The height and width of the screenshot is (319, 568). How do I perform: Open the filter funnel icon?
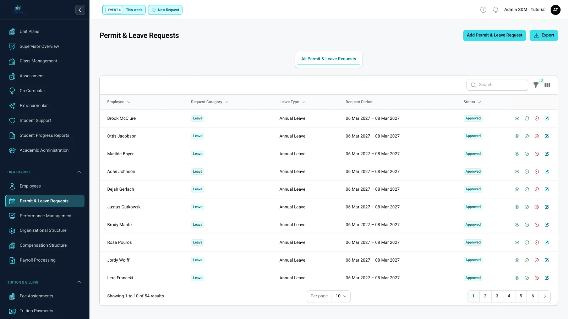click(536, 85)
